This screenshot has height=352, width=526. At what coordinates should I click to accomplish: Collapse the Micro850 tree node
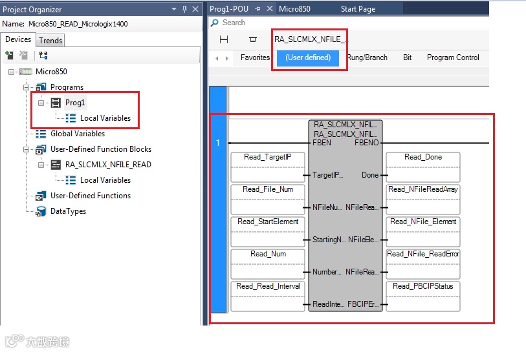tap(11, 72)
